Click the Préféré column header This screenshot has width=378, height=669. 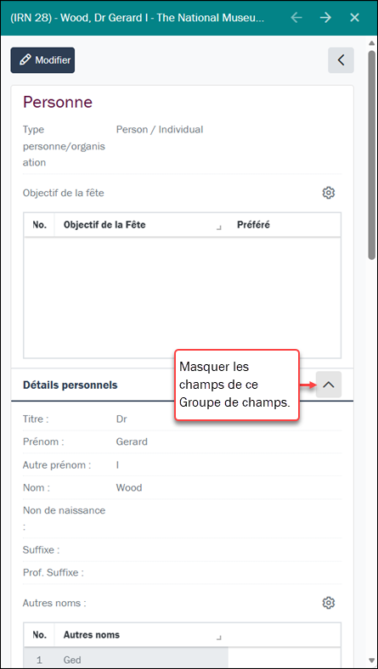(x=253, y=225)
